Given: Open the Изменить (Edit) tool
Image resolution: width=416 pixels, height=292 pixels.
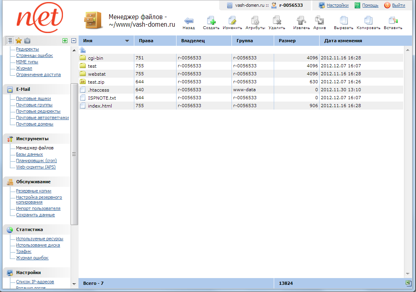Looking at the screenshot, I should pos(232,21).
